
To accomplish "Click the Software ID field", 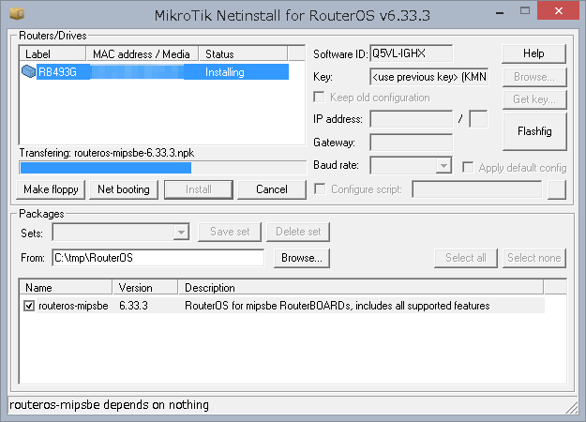I will pyautogui.click(x=411, y=53).
